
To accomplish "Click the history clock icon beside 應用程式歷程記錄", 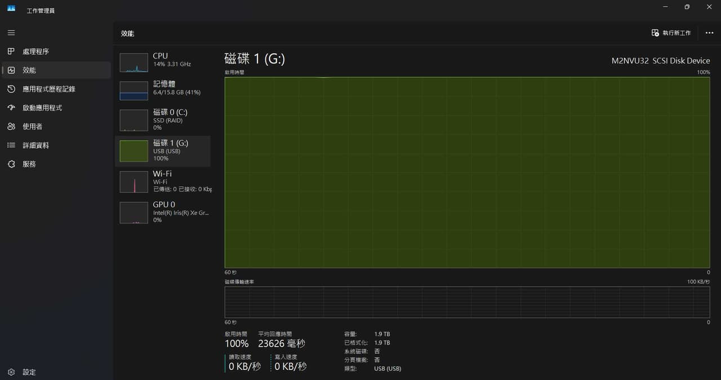I will [11, 89].
